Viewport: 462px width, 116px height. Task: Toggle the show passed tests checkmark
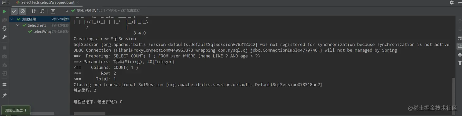click(14, 11)
